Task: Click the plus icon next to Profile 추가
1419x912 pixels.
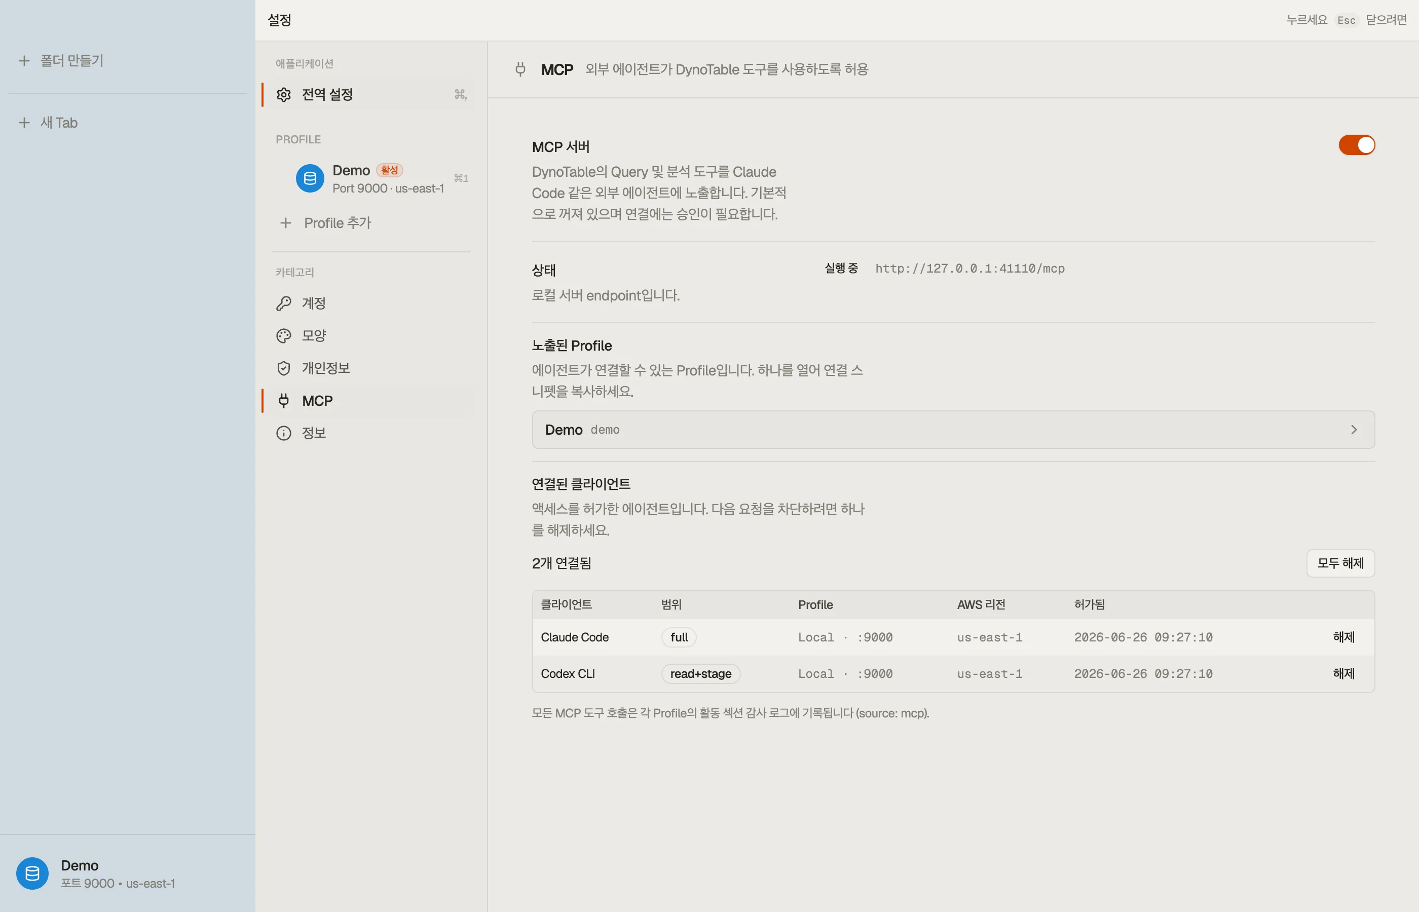Action: tap(286, 223)
